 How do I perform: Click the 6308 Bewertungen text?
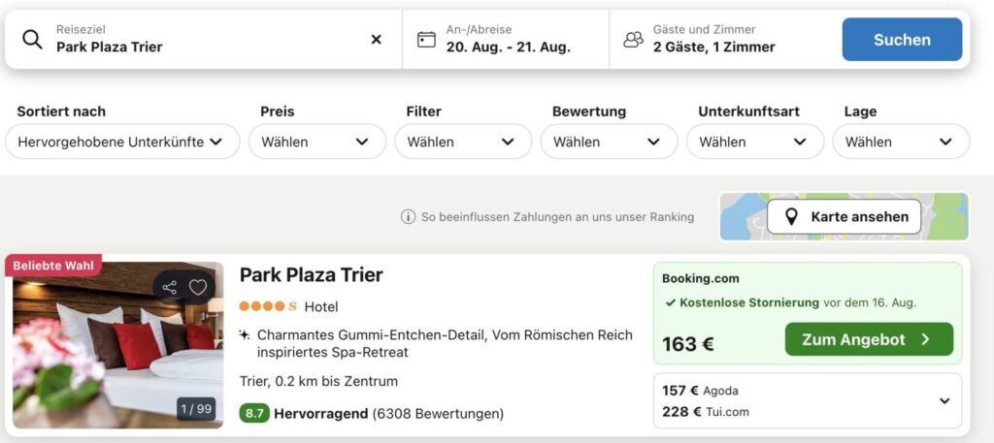(438, 414)
